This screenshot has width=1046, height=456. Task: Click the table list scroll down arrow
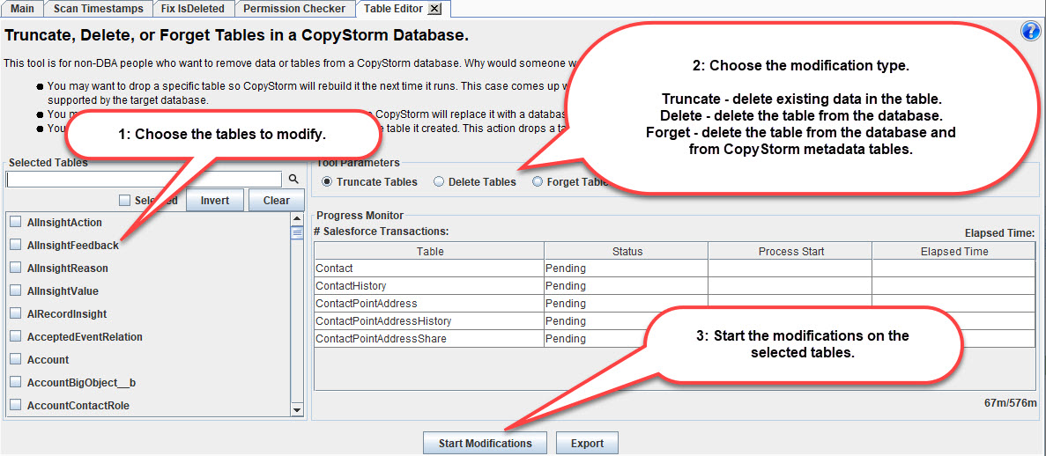pyautogui.click(x=298, y=410)
